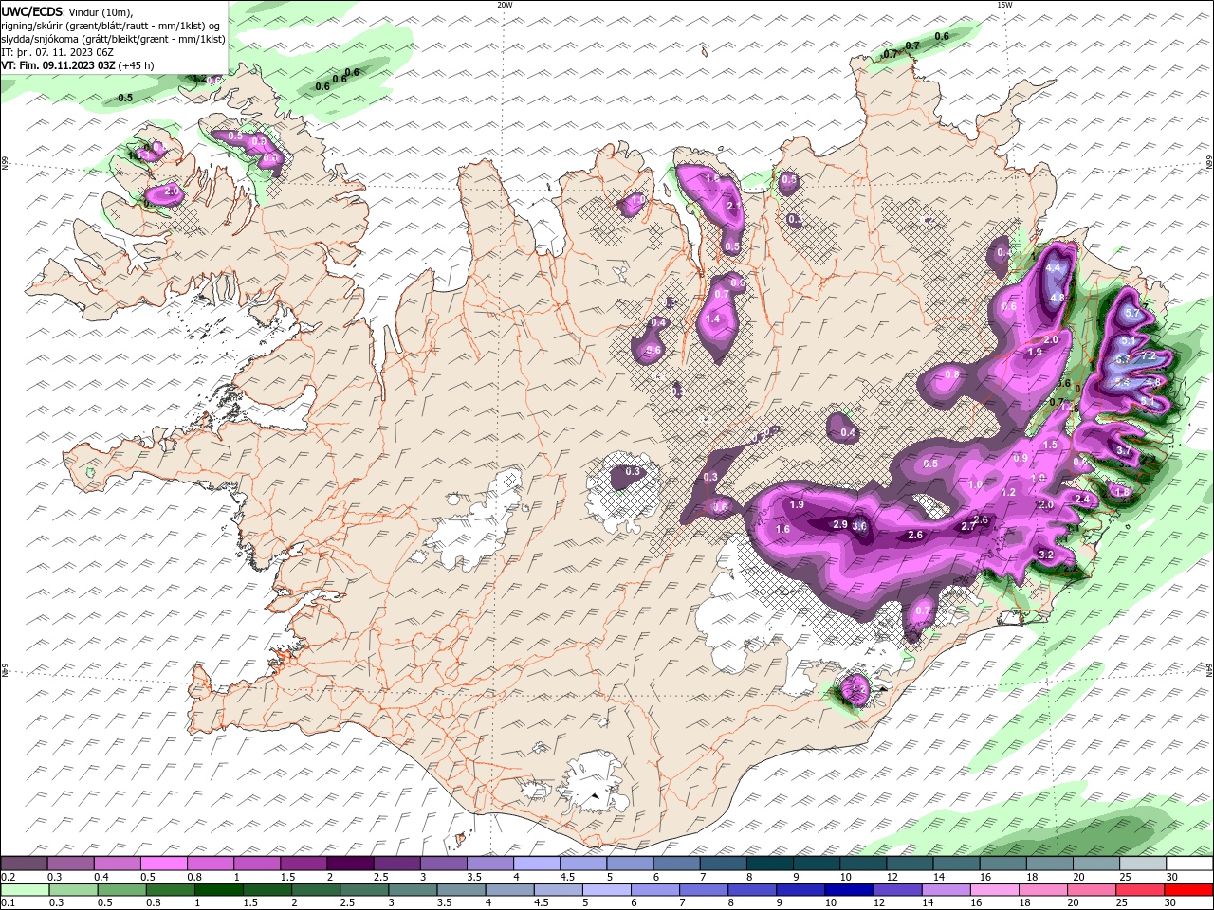Click the bright red swatch in rain legend
This screenshot has height=910, width=1214.
tap(1189, 890)
